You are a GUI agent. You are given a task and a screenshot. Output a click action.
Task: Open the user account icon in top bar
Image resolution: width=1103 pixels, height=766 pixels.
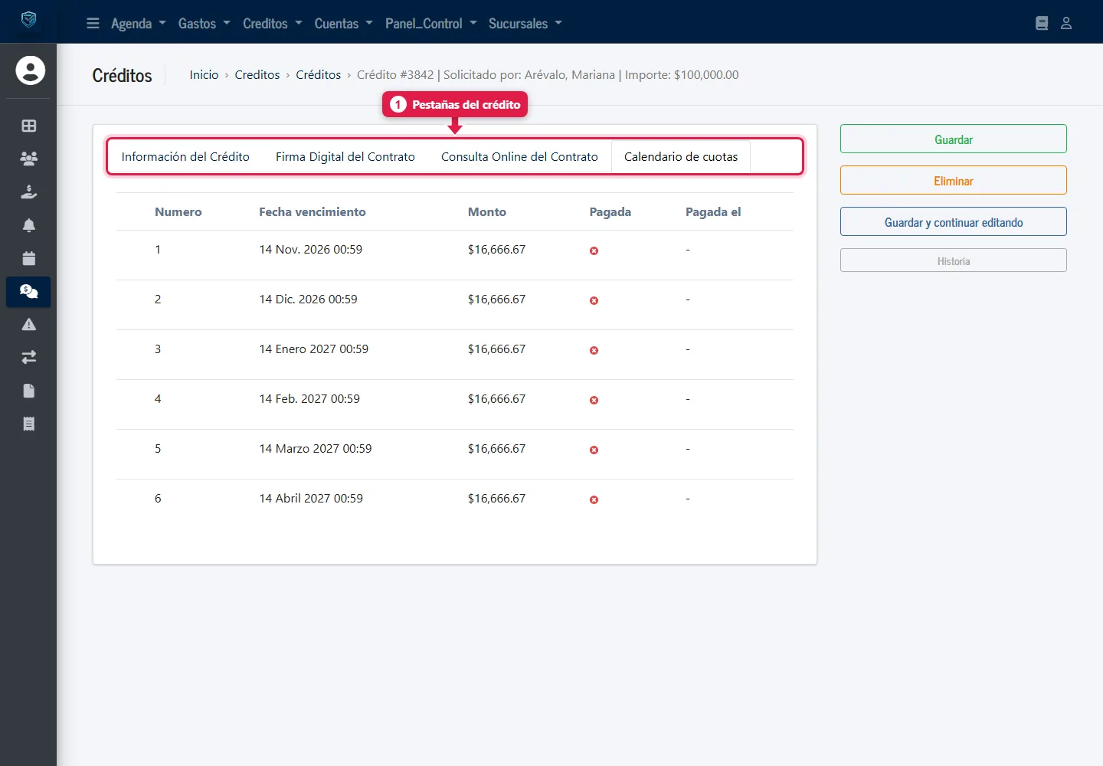click(x=1066, y=24)
